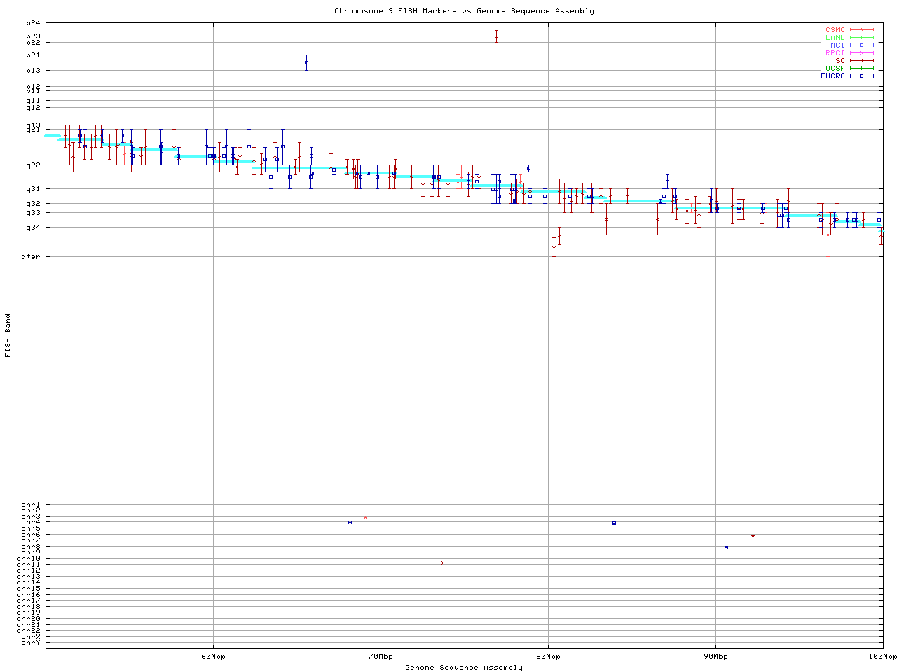This screenshot has height=672, width=897.
Task: Click the CSMC legend label
Action: [835, 30]
